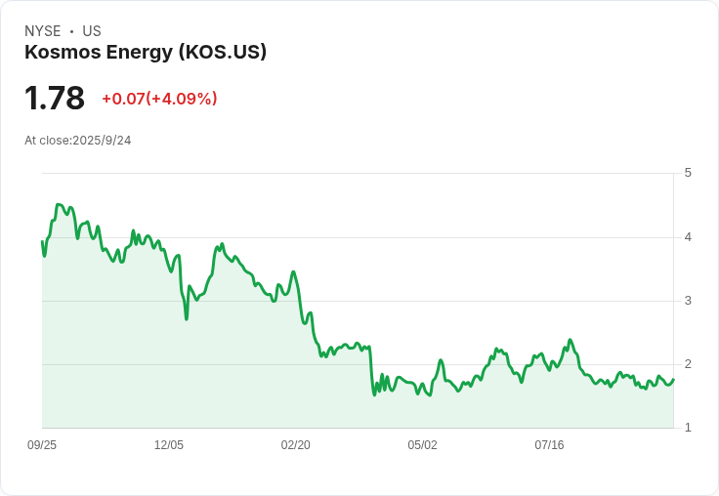Click the y-axis label 2
The image size is (719, 496).
(x=688, y=364)
